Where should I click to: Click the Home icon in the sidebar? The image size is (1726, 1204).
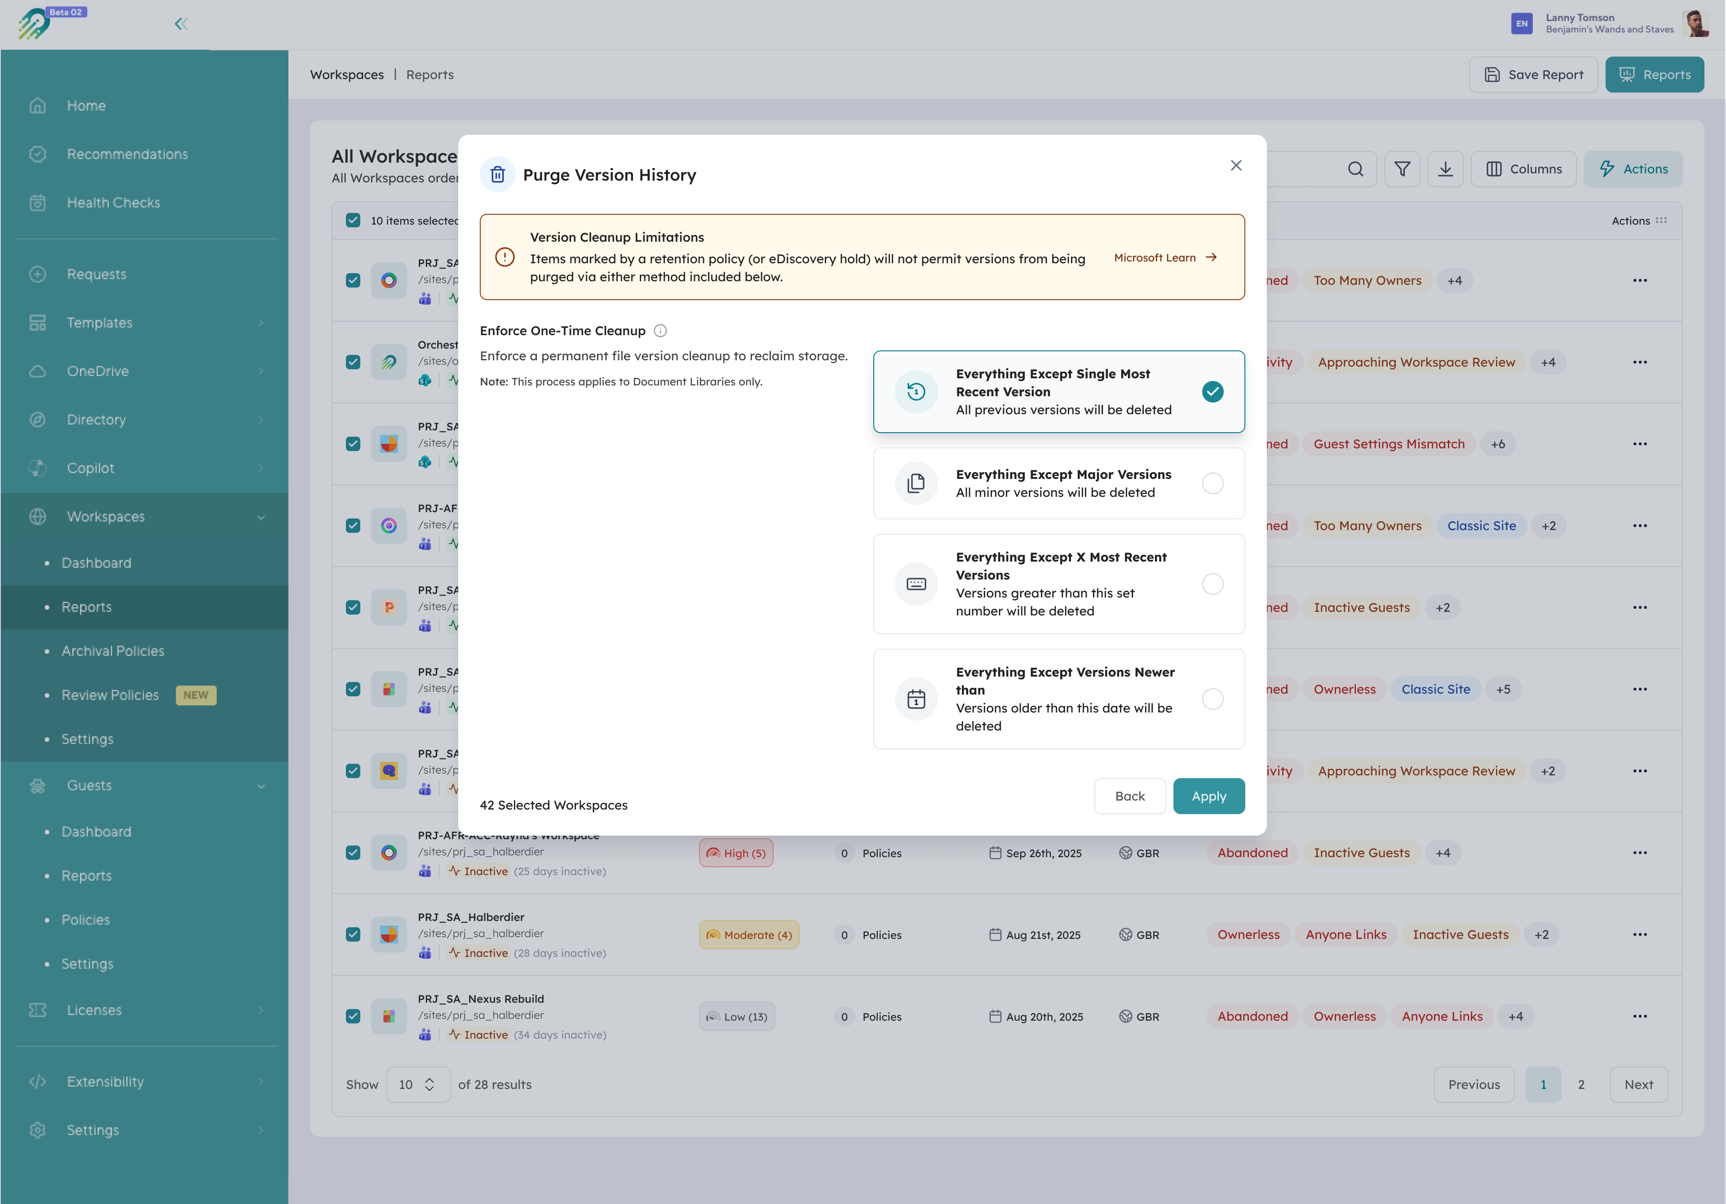pos(38,106)
